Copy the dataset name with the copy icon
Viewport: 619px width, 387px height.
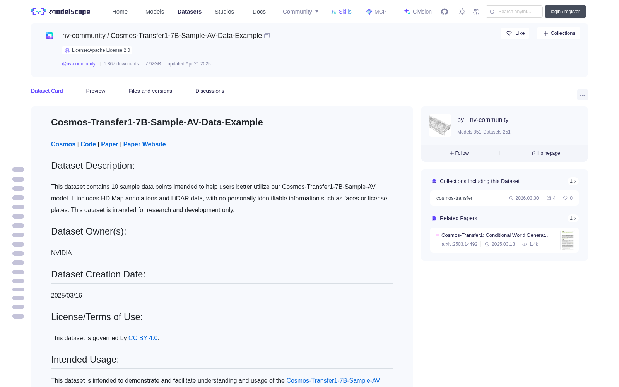[267, 36]
